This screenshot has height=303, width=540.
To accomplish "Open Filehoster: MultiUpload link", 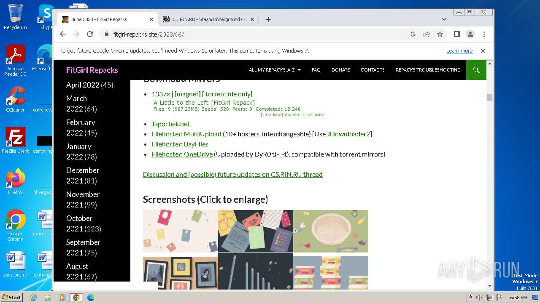I will tap(186, 134).
